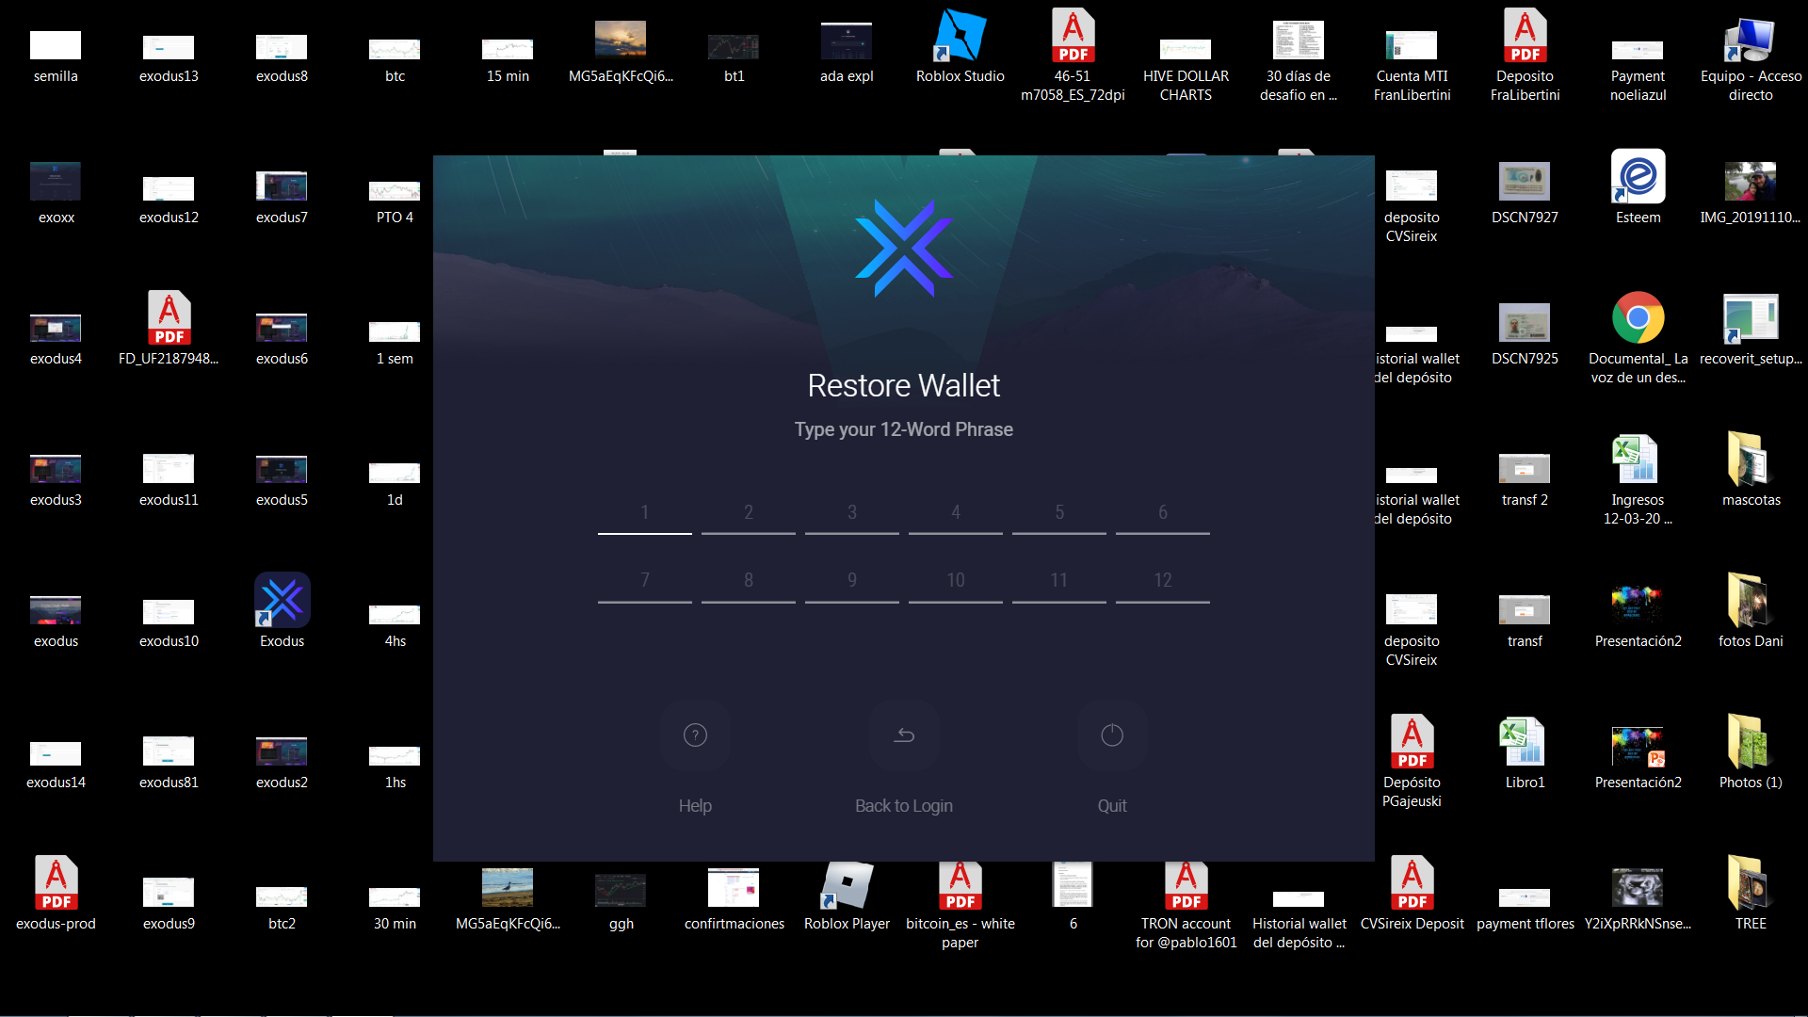Focus word 1 input field
The width and height of the screenshot is (1808, 1017).
click(645, 513)
